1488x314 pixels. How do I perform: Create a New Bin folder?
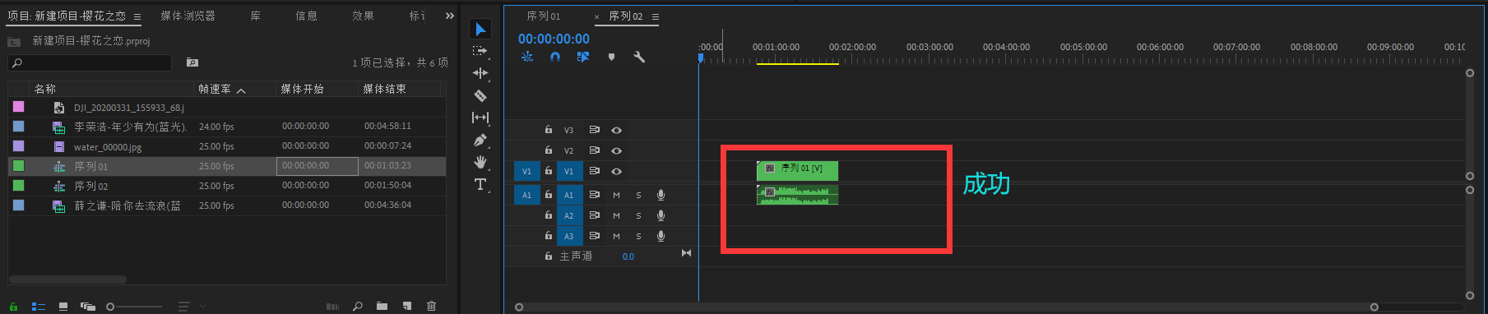382,306
